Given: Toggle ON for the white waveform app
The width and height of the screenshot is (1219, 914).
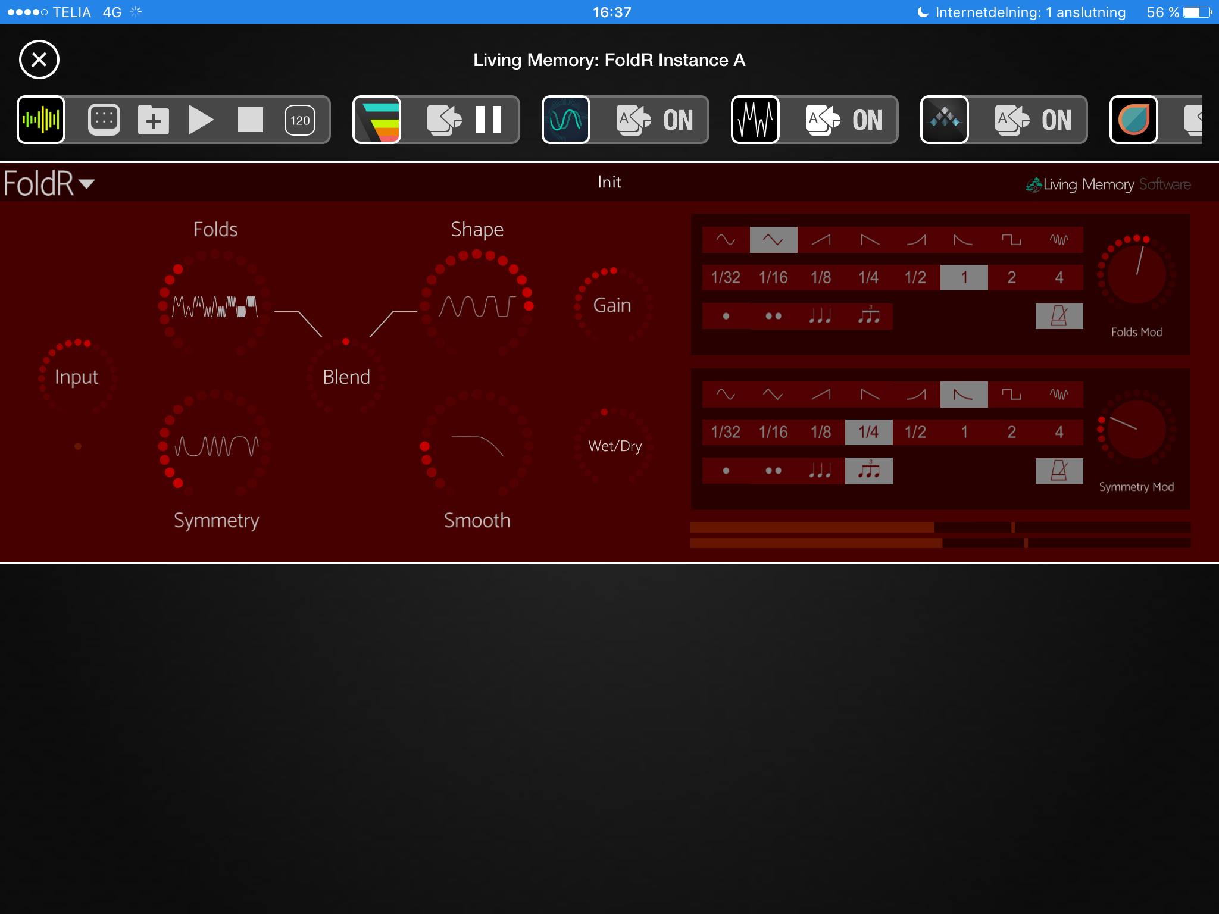Looking at the screenshot, I should (867, 120).
